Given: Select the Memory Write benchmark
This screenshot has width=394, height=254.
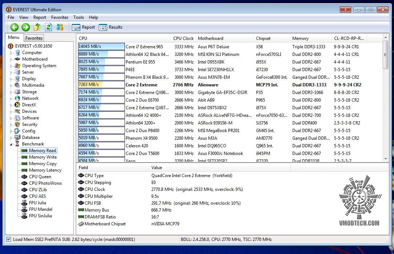Looking at the screenshot, I should (43, 157).
